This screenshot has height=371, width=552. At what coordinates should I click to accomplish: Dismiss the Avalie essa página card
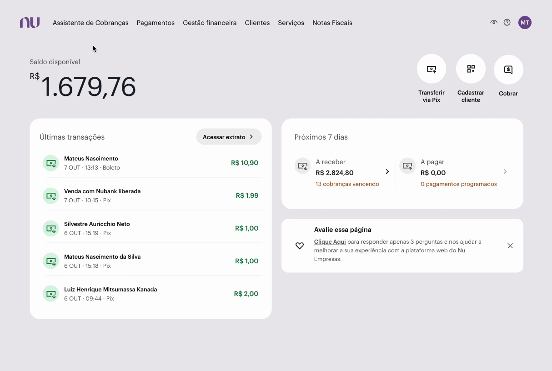tap(510, 246)
